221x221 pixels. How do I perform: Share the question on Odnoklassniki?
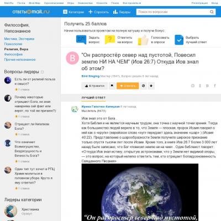pyautogui.click(x=200, y=86)
